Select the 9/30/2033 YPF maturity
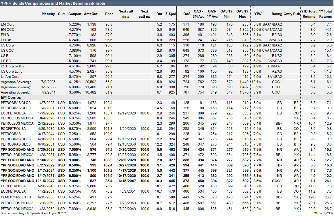The height and width of the screenshot is (217, 334). point(46,150)
